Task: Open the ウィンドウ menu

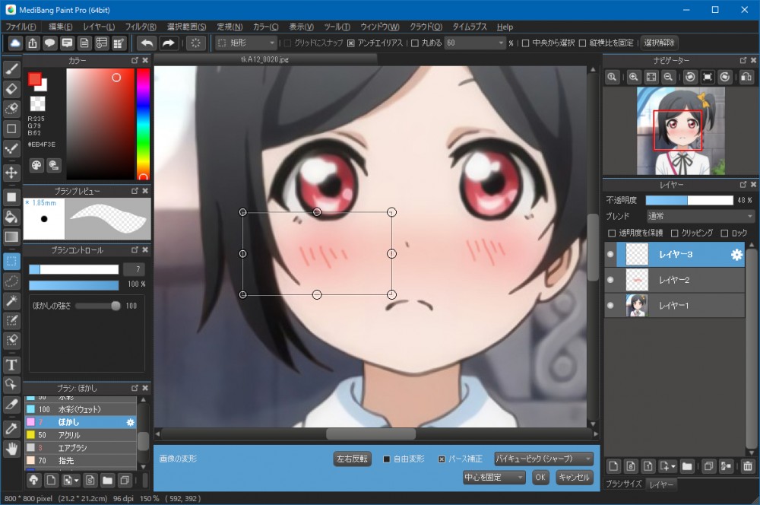Action: click(x=380, y=27)
